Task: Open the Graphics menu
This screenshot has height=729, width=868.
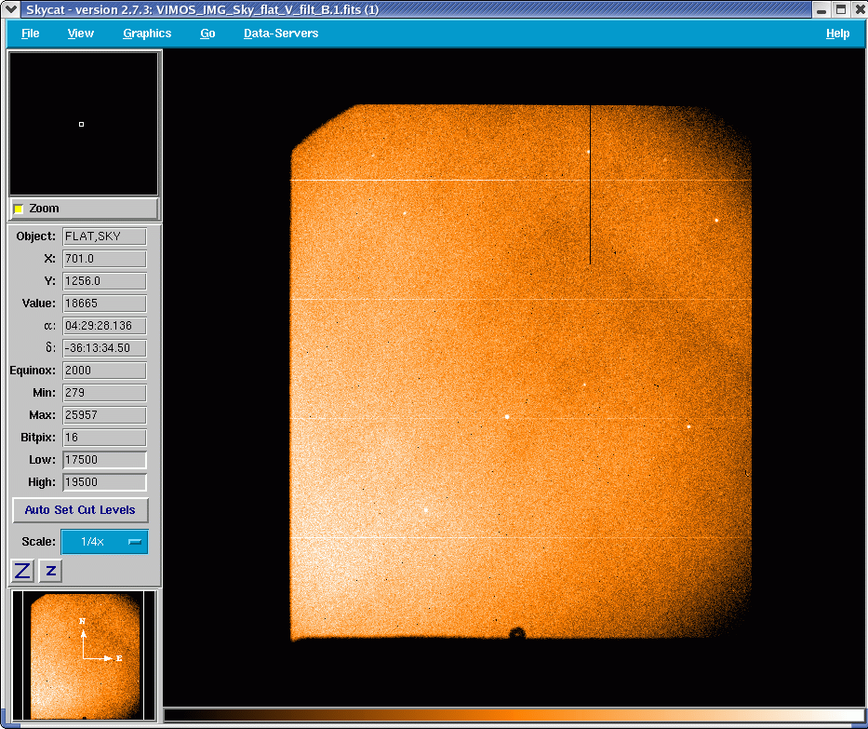Action: (147, 34)
